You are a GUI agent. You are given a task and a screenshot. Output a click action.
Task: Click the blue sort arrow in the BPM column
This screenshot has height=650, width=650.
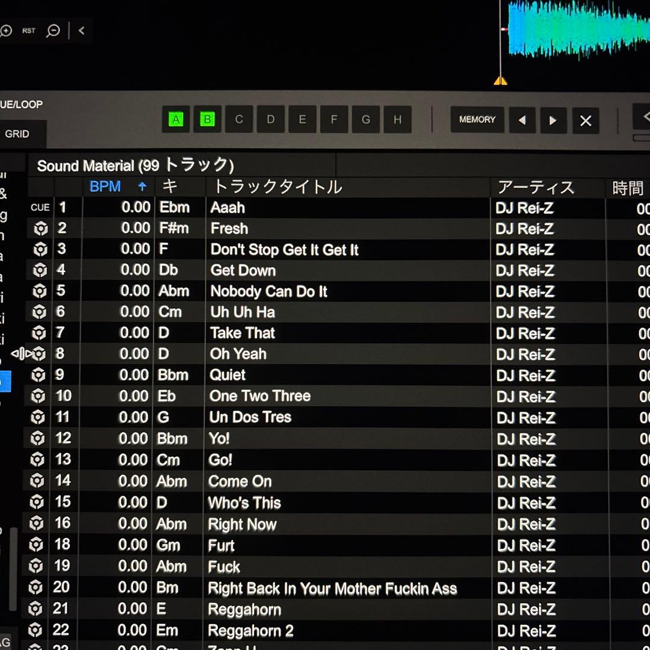[x=142, y=187]
